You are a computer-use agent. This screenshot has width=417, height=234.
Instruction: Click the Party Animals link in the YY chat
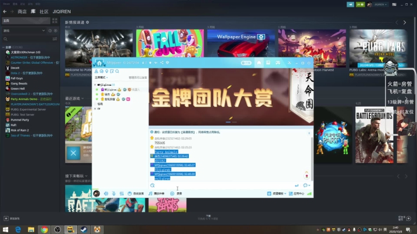[166, 152]
